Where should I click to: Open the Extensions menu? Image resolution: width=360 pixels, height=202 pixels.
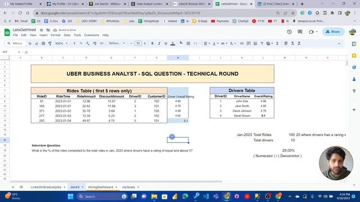92,35
